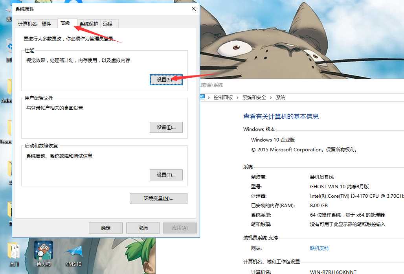Confirm with the 确定 button

(x=106, y=228)
